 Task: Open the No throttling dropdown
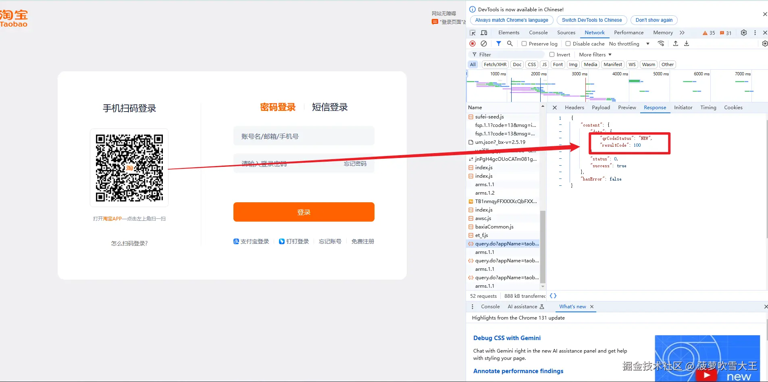click(629, 44)
